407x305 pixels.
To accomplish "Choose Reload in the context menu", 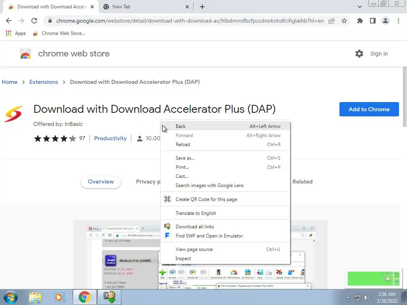I will point(225,145).
